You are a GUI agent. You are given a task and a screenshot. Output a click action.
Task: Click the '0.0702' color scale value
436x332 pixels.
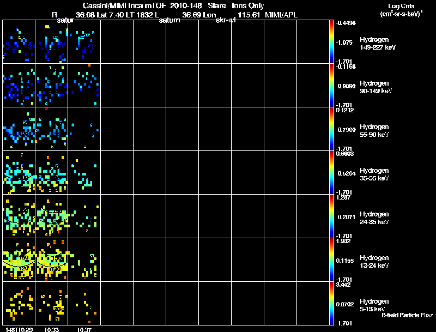(345, 304)
